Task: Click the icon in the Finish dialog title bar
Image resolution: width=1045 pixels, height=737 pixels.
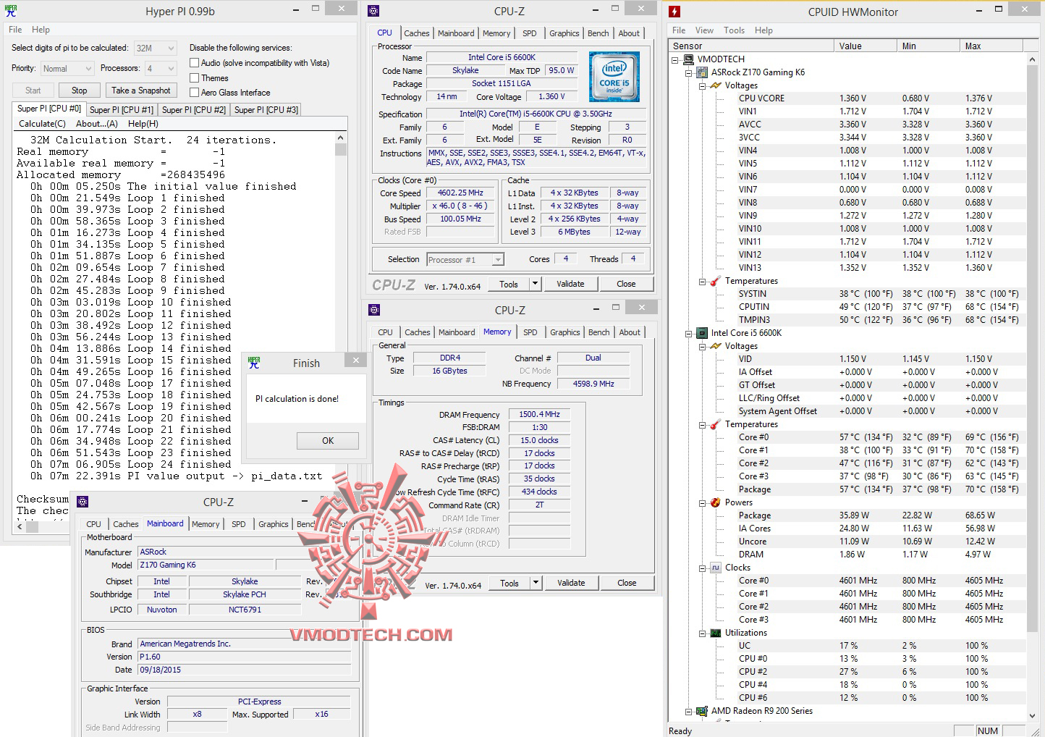Action: pos(254,362)
